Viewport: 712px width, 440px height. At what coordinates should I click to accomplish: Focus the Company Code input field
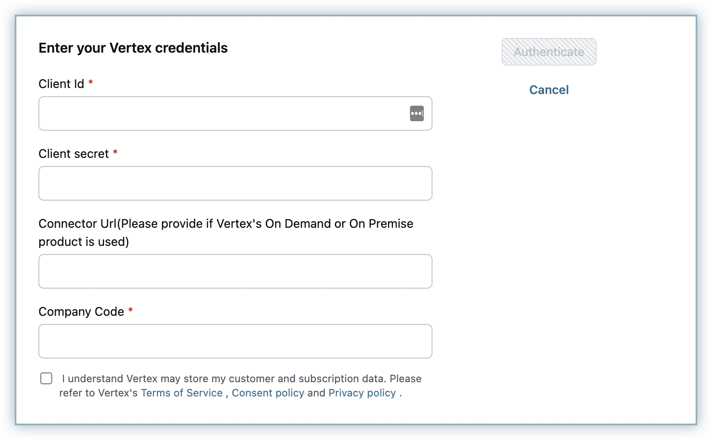[235, 341]
